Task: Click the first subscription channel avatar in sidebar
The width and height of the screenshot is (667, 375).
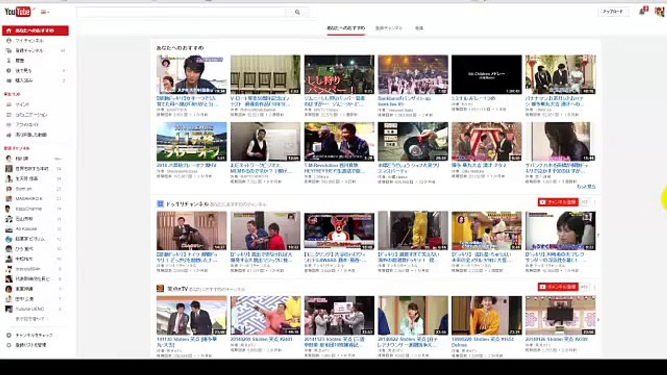Action: (x=9, y=158)
